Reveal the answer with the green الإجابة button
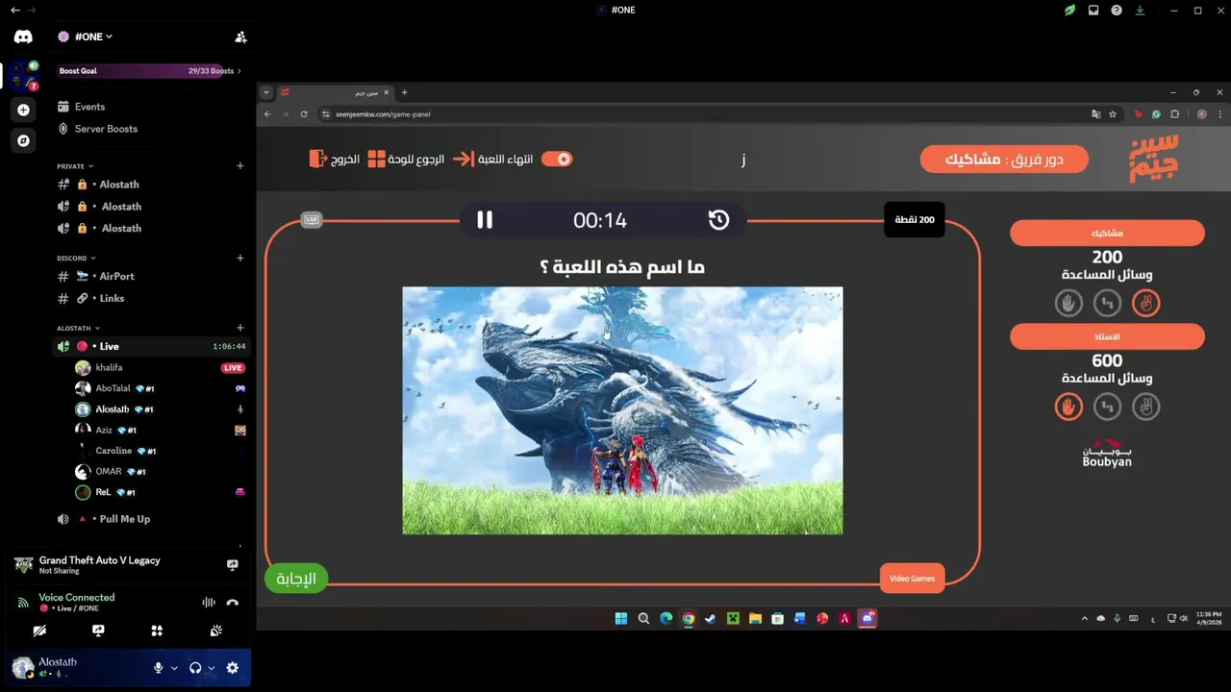Viewport: 1231px width, 692px height. click(296, 579)
